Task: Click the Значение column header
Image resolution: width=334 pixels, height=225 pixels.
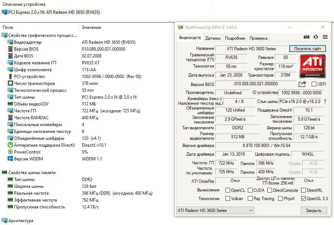Action: pos(91,27)
